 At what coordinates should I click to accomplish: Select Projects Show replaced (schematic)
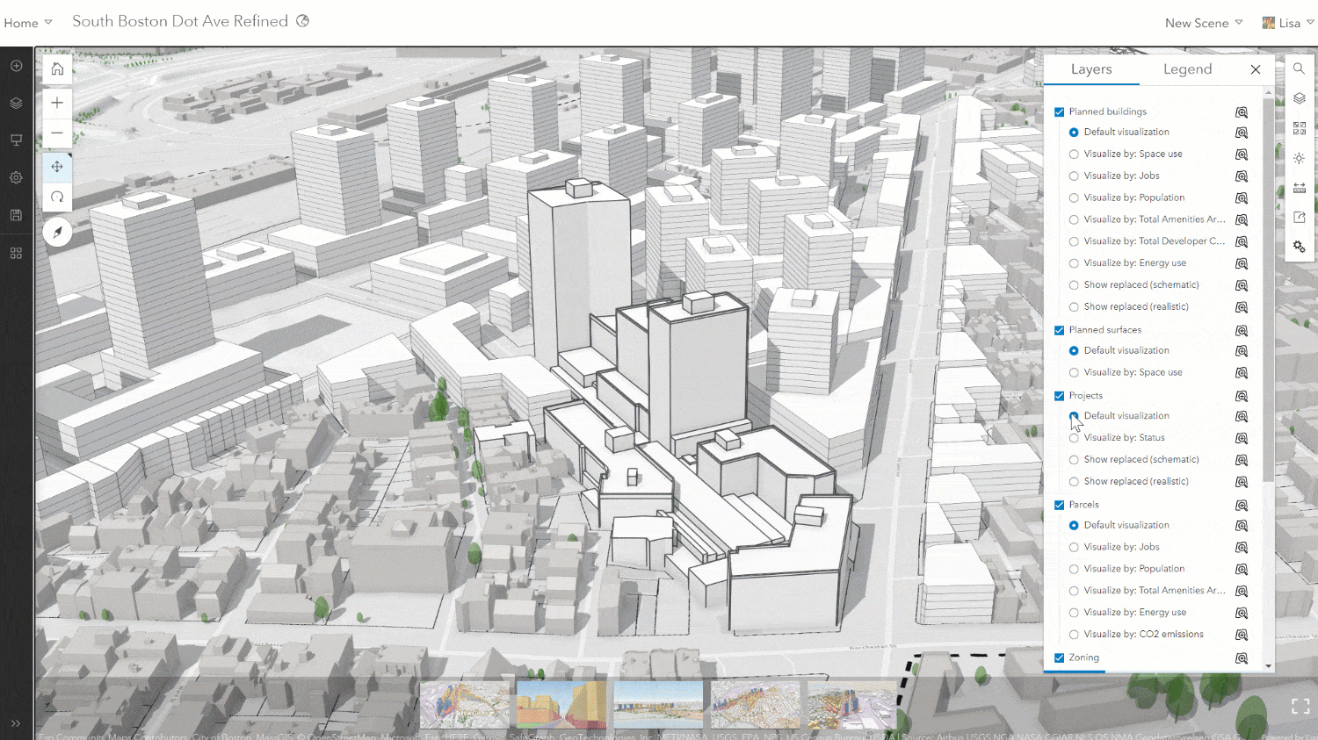click(x=1074, y=460)
